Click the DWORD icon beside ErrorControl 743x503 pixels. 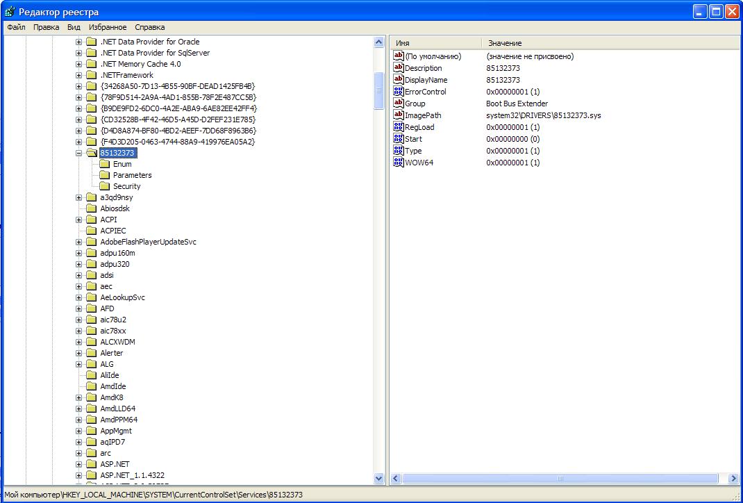pyautogui.click(x=399, y=92)
